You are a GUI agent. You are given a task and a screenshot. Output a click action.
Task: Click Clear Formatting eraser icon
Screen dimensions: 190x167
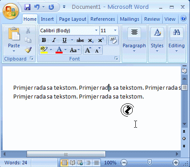coord(113,40)
